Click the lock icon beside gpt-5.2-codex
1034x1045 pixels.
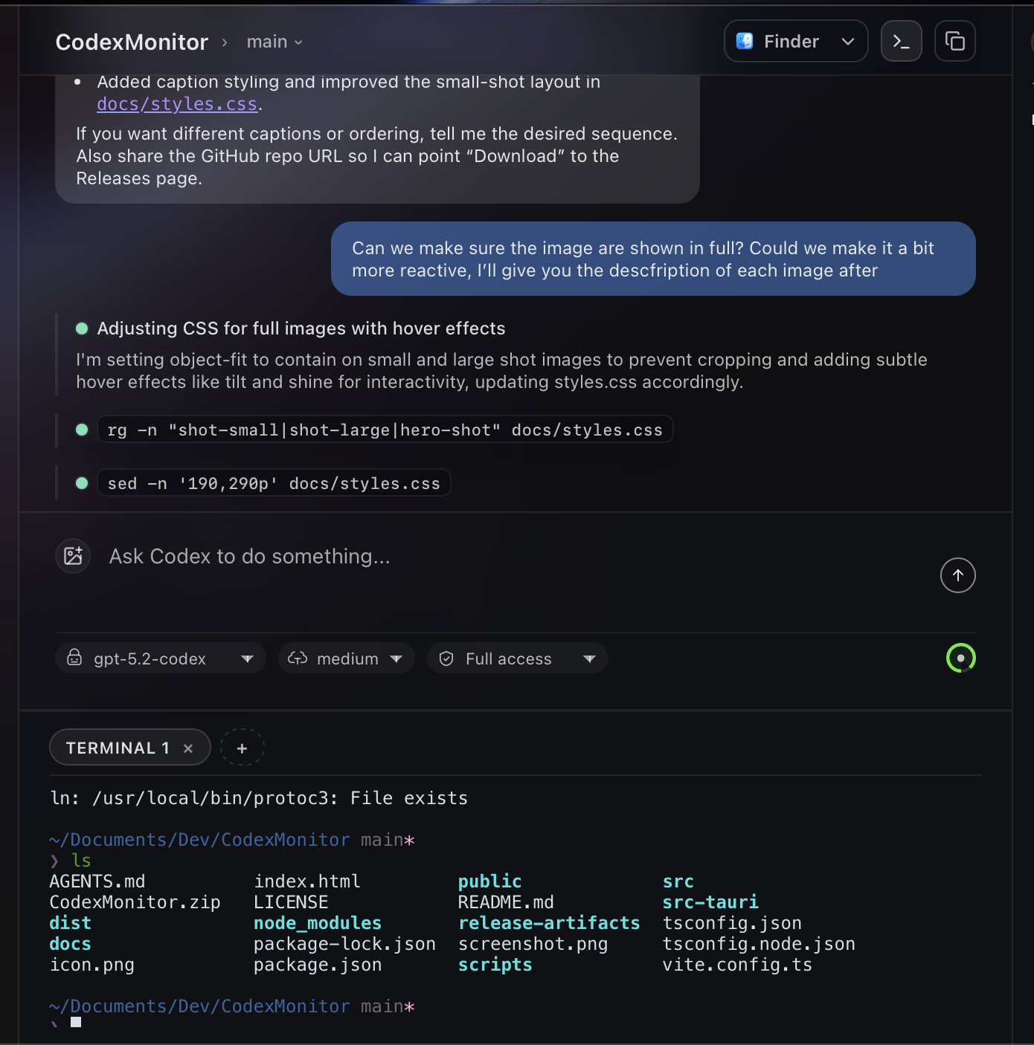pos(74,658)
